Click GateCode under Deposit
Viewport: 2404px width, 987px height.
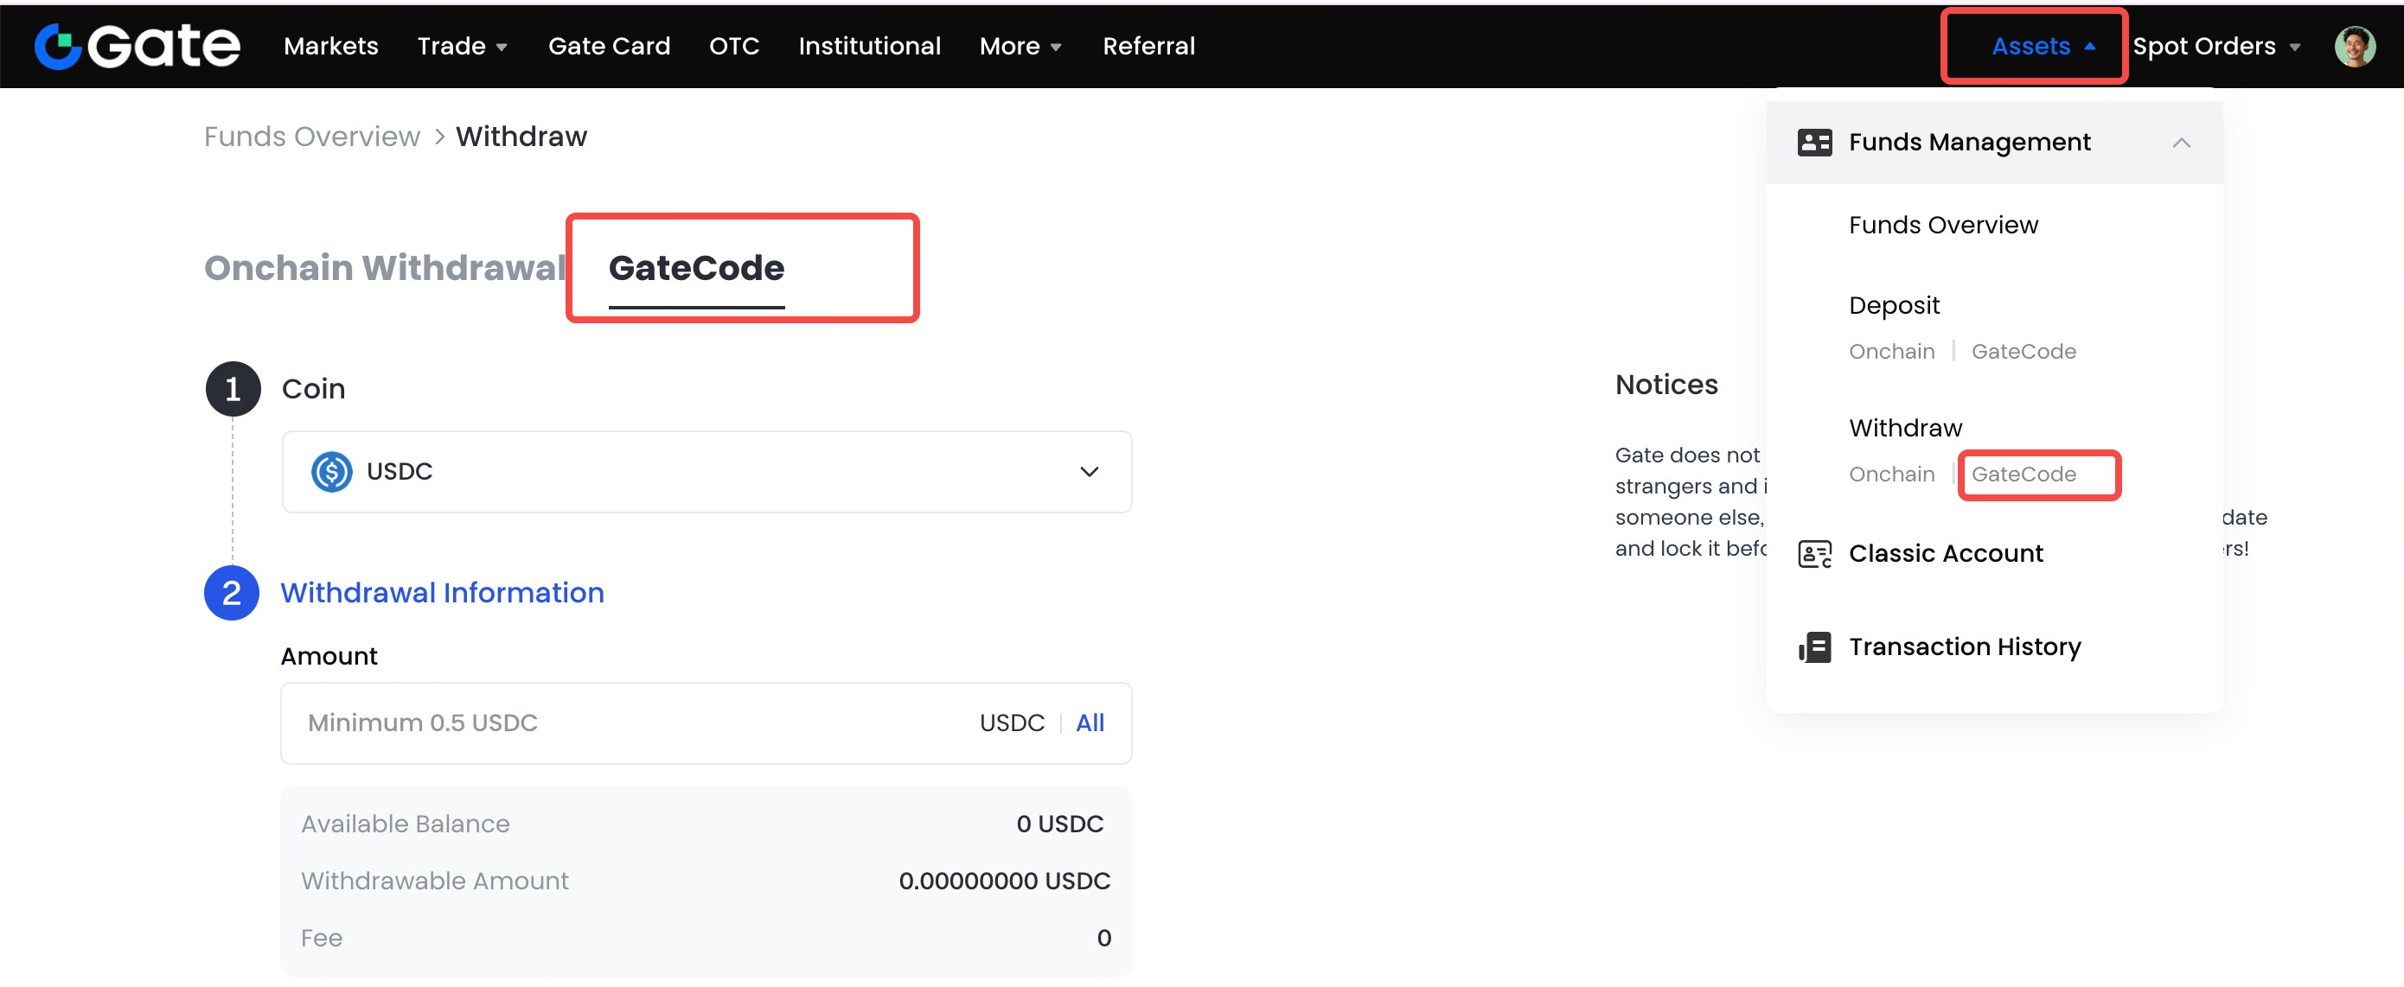point(2024,352)
